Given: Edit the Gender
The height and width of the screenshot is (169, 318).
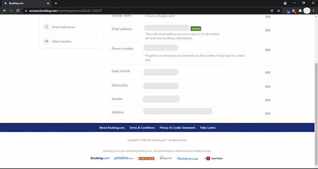Looking at the screenshot, I should [x=267, y=100].
